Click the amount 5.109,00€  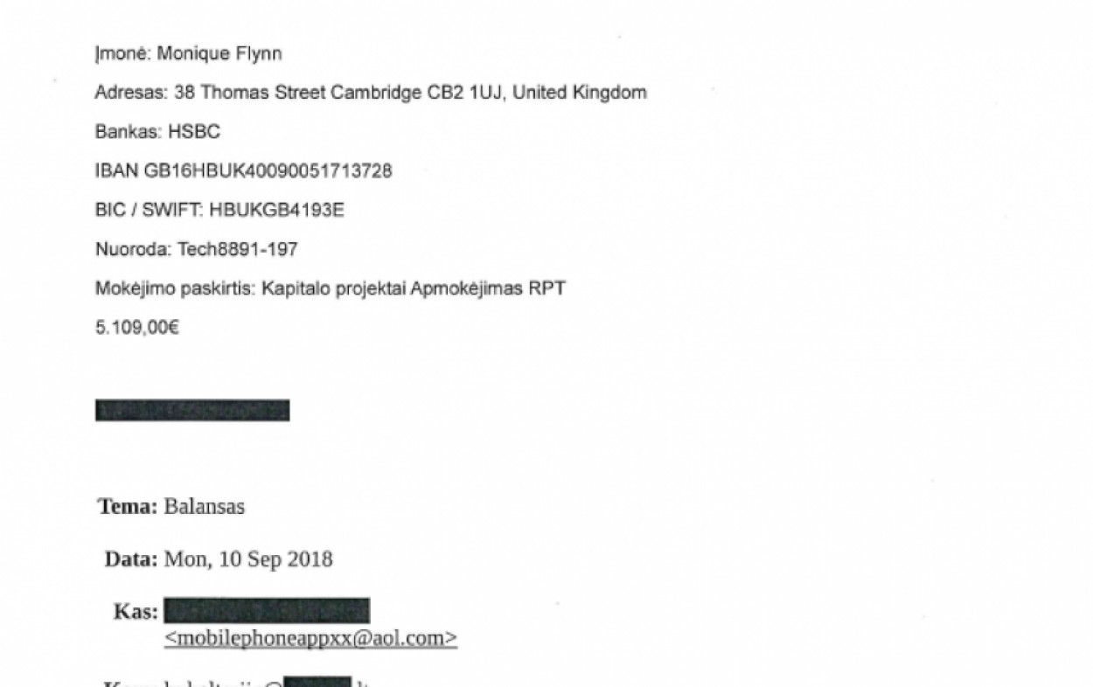[137, 328]
